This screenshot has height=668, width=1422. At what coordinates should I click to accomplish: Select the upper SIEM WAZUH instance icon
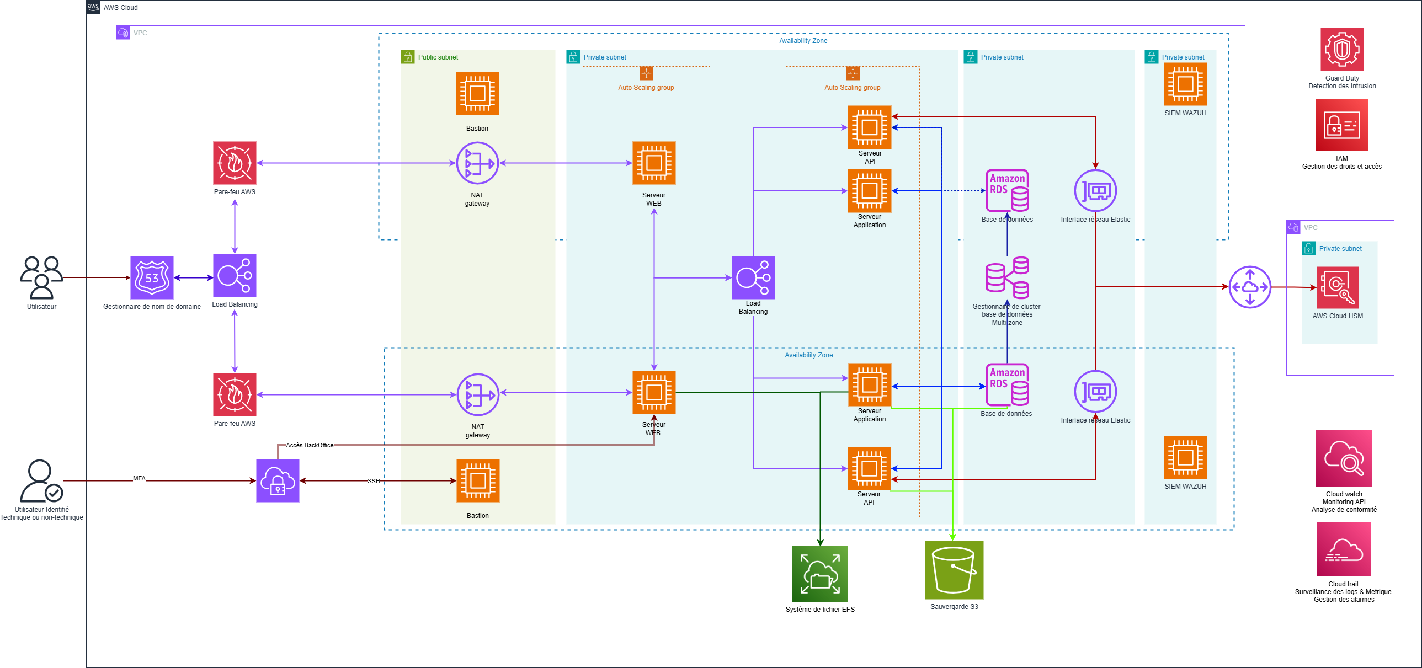(1185, 84)
